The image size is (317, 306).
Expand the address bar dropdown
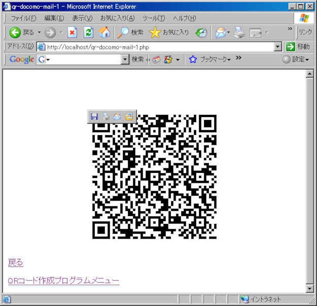tap(278, 47)
